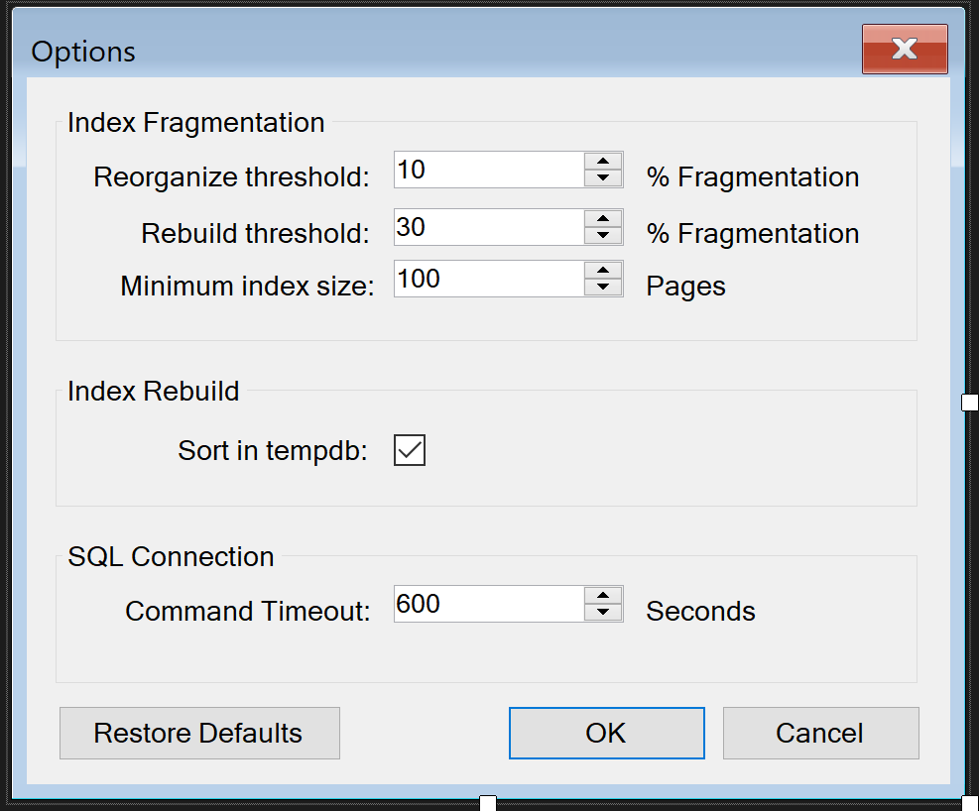The height and width of the screenshot is (811, 979).
Task: Decrease Reorganize threshold with down arrow
Action: 603,177
